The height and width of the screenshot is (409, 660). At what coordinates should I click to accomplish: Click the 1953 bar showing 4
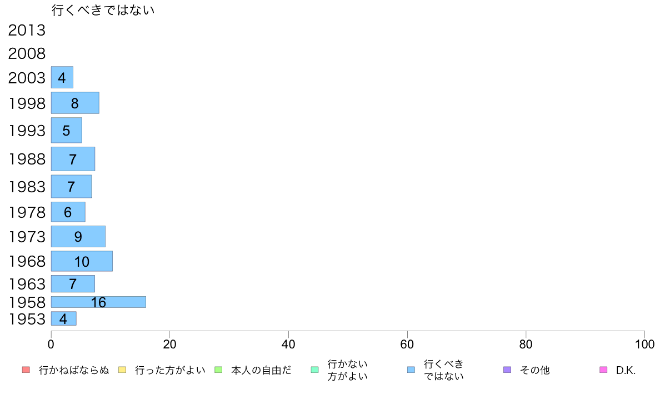tap(63, 318)
